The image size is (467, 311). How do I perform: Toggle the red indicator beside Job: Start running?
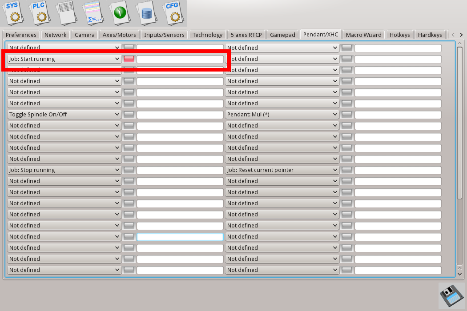coord(129,59)
